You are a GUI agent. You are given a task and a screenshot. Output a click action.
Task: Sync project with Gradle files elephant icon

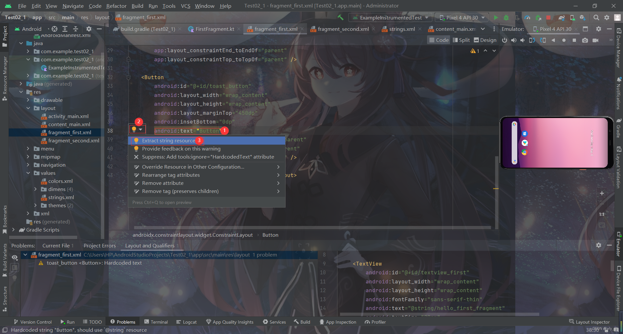click(x=562, y=18)
